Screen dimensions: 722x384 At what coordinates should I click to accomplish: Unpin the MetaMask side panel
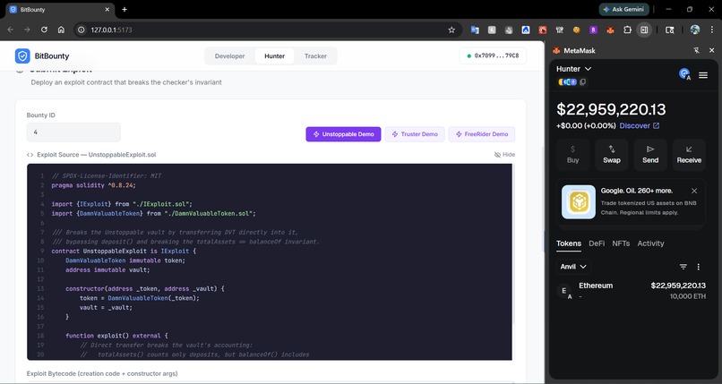696,51
